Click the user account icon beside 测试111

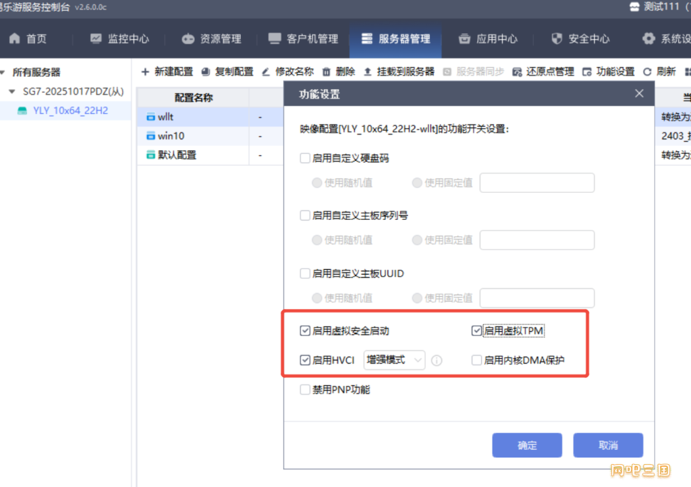[x=634, y=7]
